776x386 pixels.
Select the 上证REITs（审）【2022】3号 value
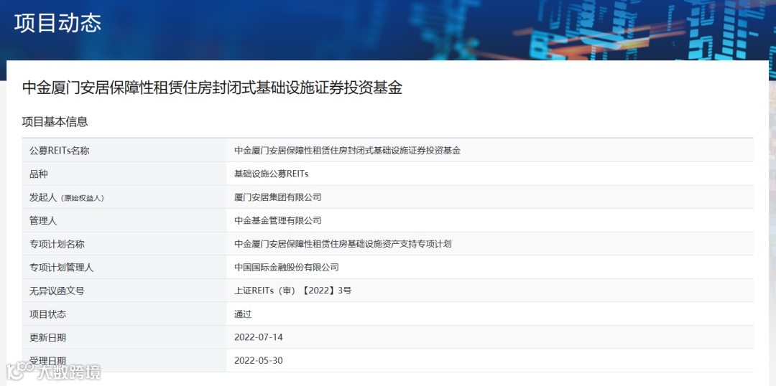293,291
